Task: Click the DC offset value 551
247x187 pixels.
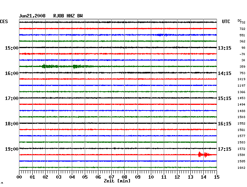Action: coord(242,35)
